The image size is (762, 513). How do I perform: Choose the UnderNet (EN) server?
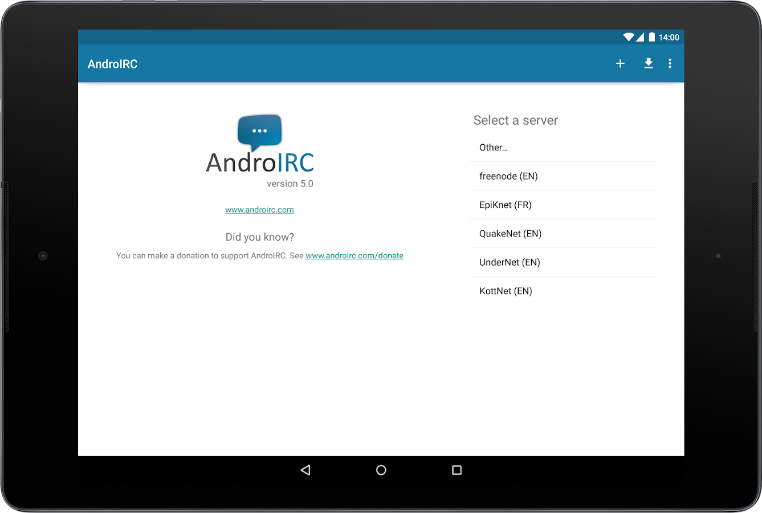click(510, 262)
